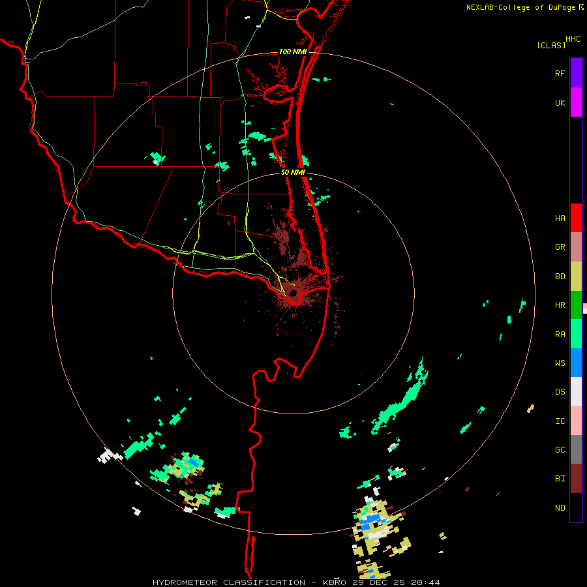Click the 'DS' legend label
Viewport: 587px width, 587px height.
pos(560,391)
